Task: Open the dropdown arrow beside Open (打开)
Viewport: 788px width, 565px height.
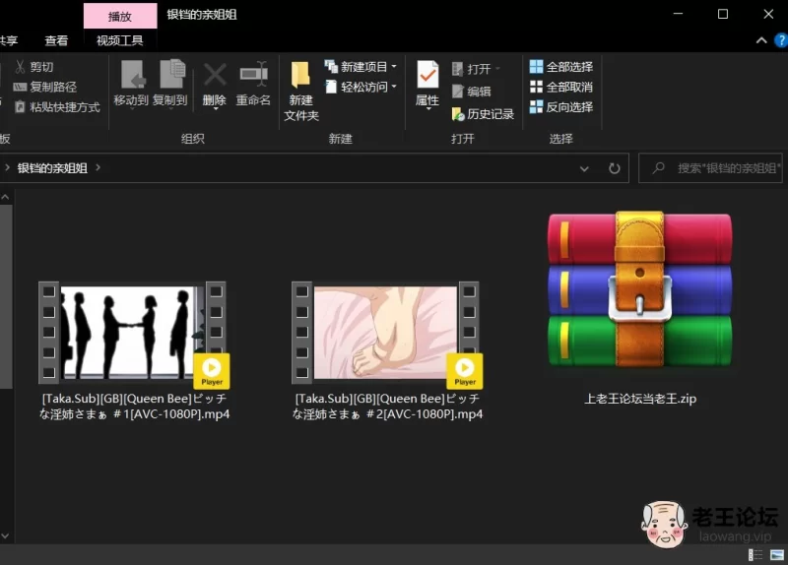Action: tap(497, 69)
